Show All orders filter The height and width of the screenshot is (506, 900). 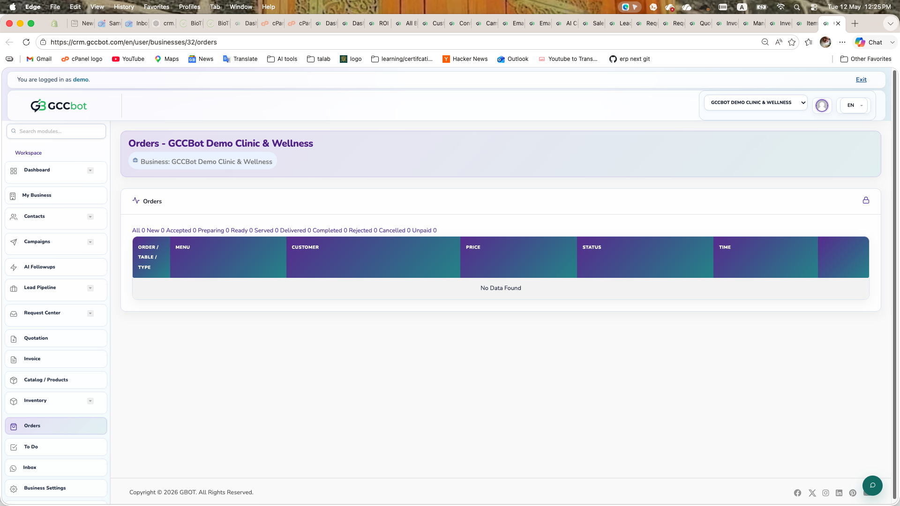coord(139,231)
